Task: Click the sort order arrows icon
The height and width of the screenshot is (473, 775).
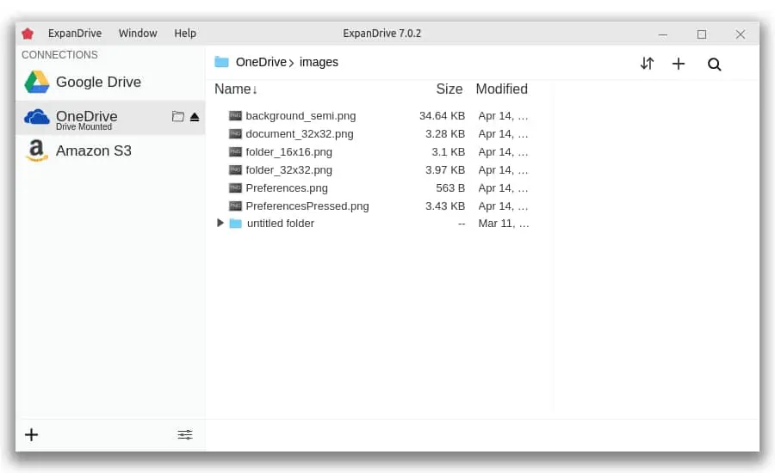Action: coord(647,64)
